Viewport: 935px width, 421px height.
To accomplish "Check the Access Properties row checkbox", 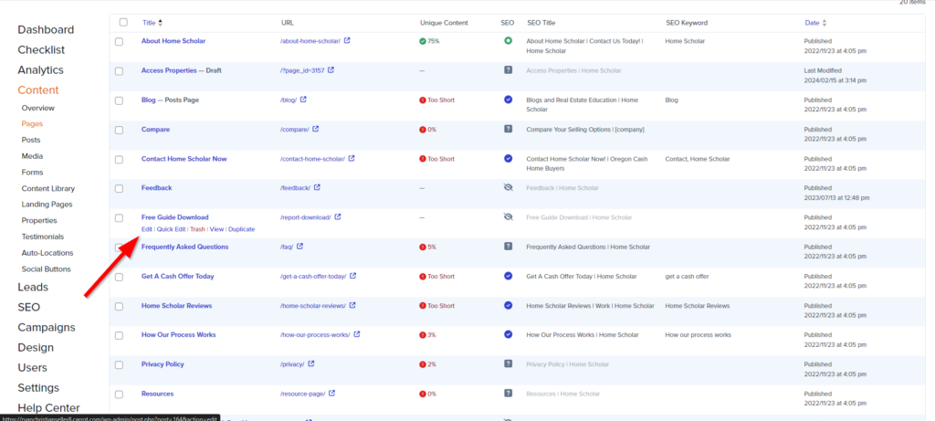I will click(x=120, y=71).
